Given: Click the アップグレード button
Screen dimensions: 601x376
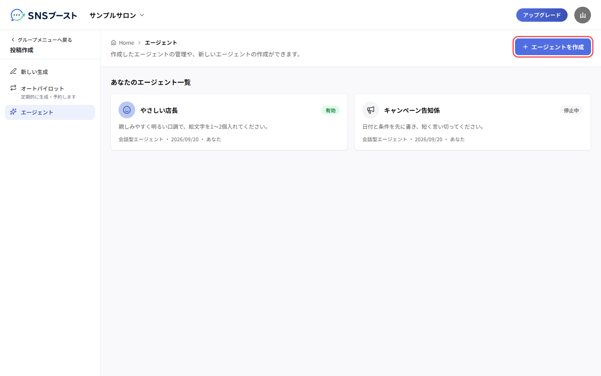Looking at the screenshot, I should 542,15.
